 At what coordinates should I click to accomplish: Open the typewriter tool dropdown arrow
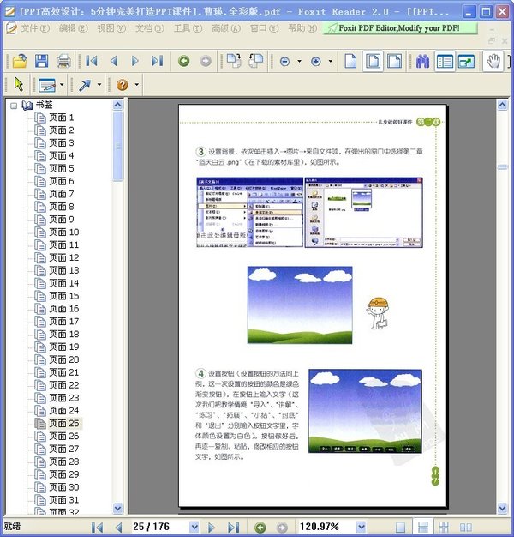point(62,84)
